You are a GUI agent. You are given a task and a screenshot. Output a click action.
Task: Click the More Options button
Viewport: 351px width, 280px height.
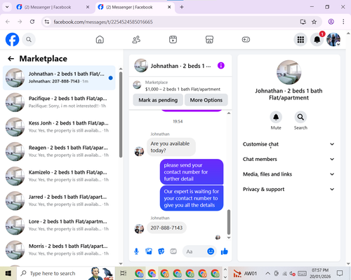[x=206, y=100]
